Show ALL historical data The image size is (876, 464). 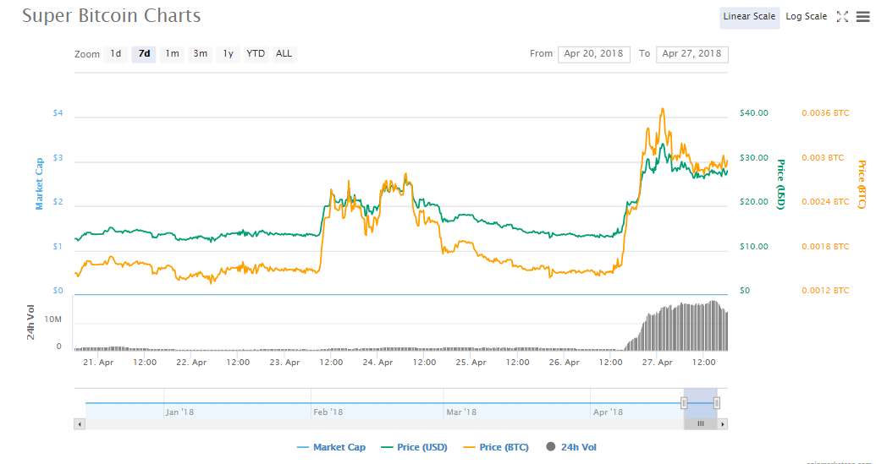[284, 54]
